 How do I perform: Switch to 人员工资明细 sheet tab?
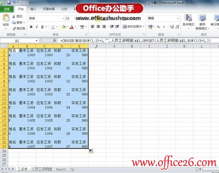pyautogui.click(x=42, y=169)
